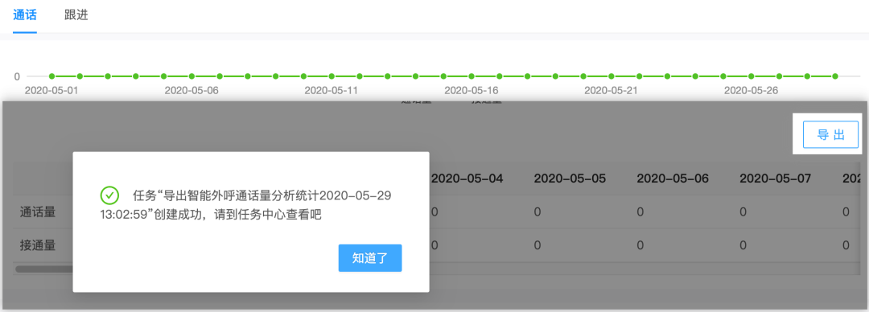Click the 2020-05-11 axis label

click(332, 90)
